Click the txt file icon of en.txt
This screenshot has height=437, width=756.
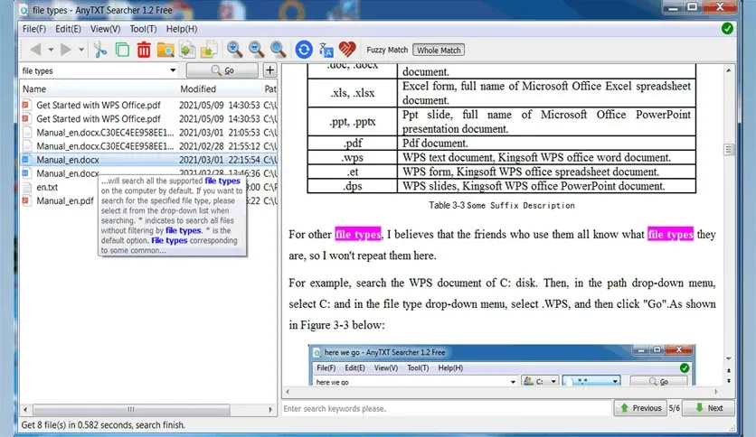pos(26,187)
